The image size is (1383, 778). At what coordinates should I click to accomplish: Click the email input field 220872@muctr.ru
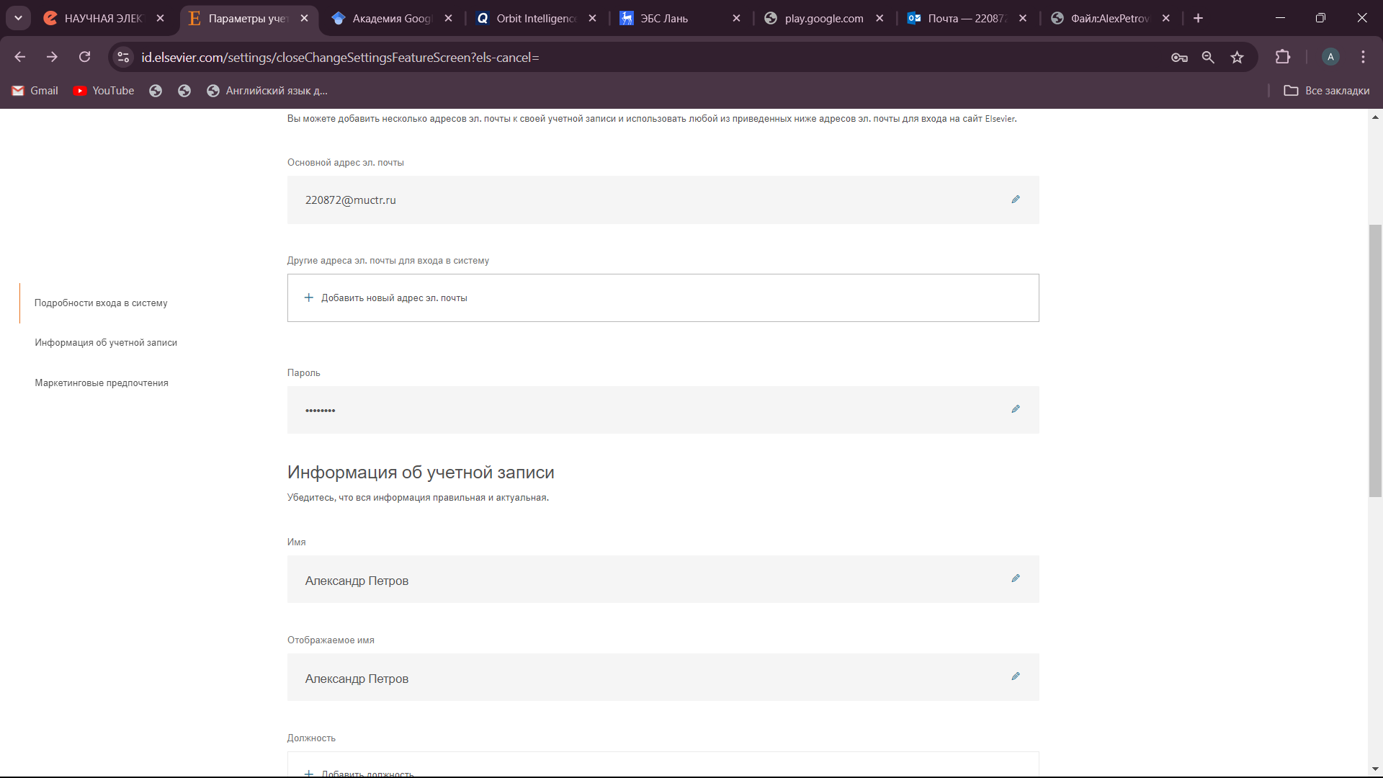tap(662, 200)
